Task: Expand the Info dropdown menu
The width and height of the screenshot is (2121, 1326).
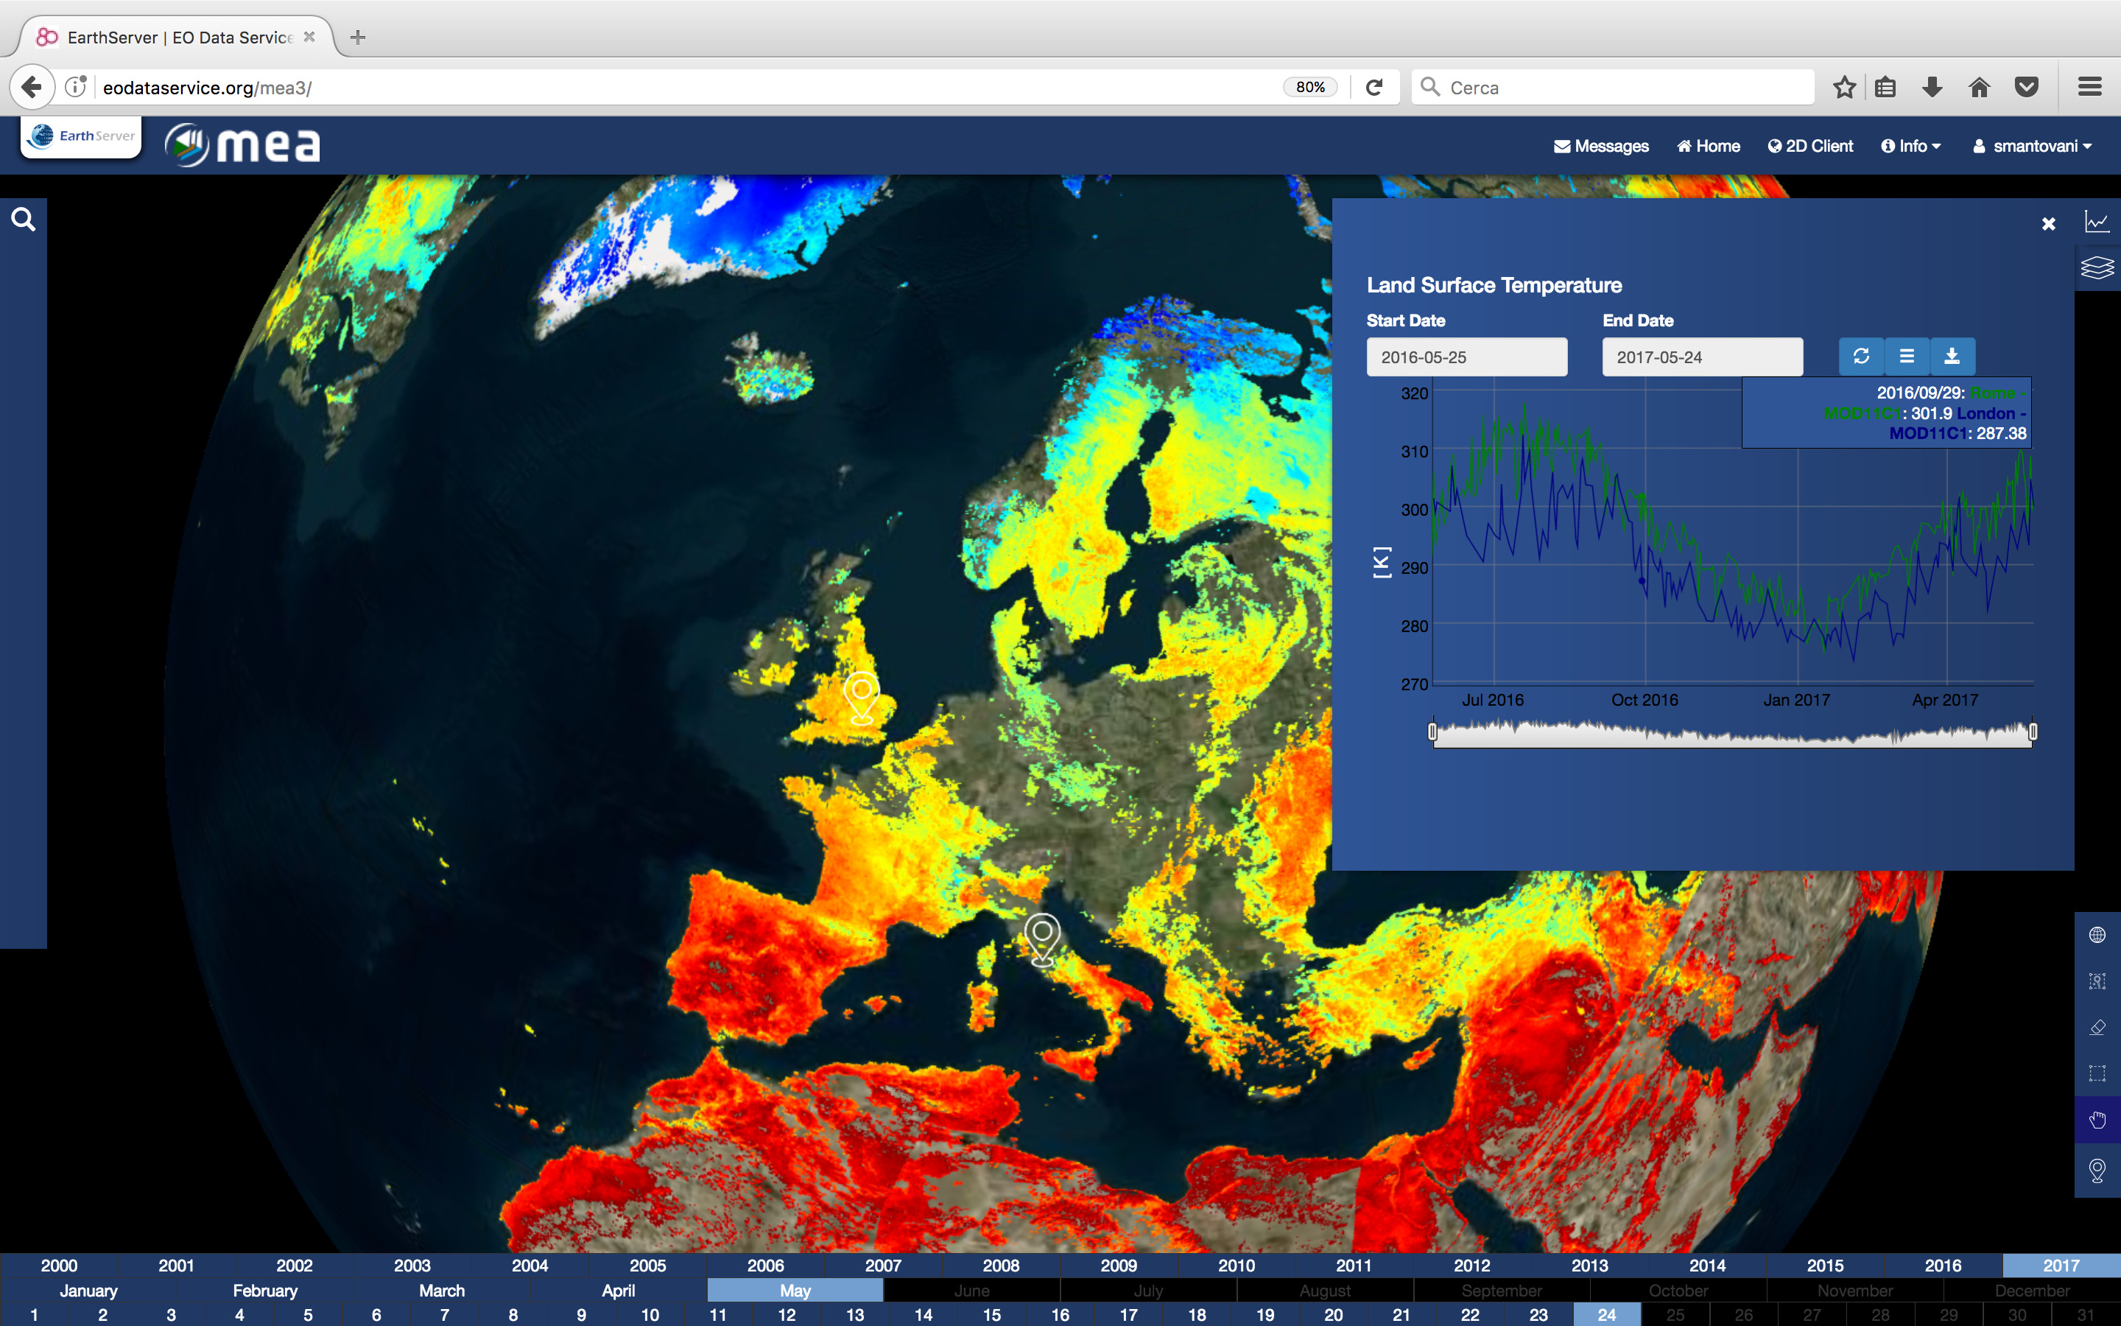Action: 1912,147
